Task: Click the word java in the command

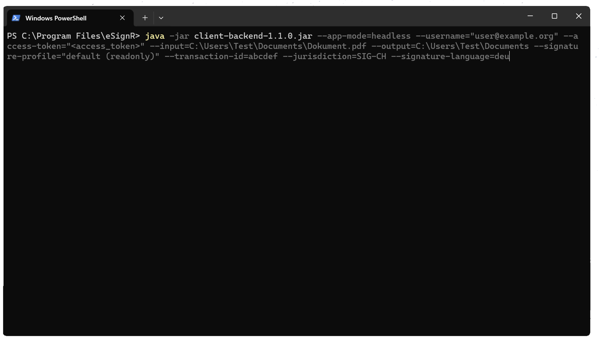Action: (x=155, y=36)
